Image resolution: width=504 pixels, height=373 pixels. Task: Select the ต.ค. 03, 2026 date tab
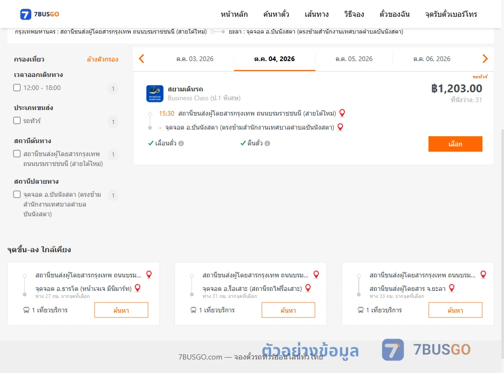195,59
